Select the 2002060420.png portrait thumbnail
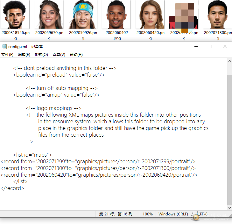The height and width of the screenshot is (224, 232). click(x=150, y=15)
